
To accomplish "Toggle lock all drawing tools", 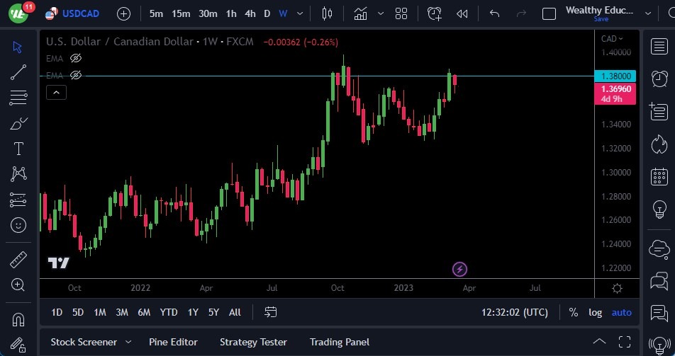I will (x=18, y=345).
